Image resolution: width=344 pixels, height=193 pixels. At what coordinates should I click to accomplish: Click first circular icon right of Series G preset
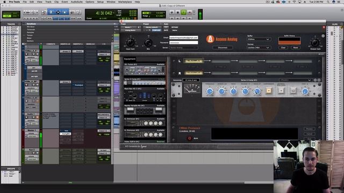(316, 80)
